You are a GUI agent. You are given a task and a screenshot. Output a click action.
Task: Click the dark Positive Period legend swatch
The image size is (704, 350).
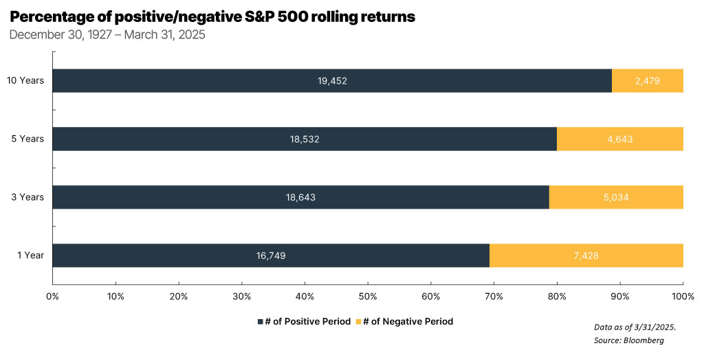[x=260, y=321]
